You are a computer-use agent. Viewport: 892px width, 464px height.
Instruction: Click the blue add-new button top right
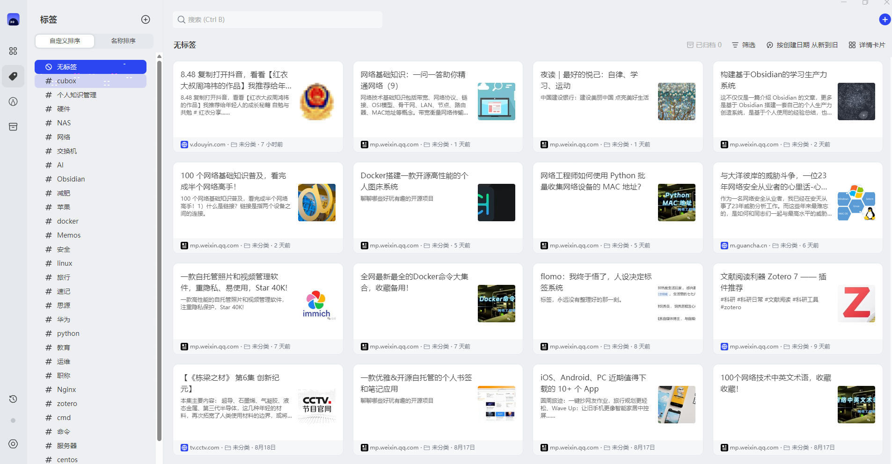click(x=885, y=19)
